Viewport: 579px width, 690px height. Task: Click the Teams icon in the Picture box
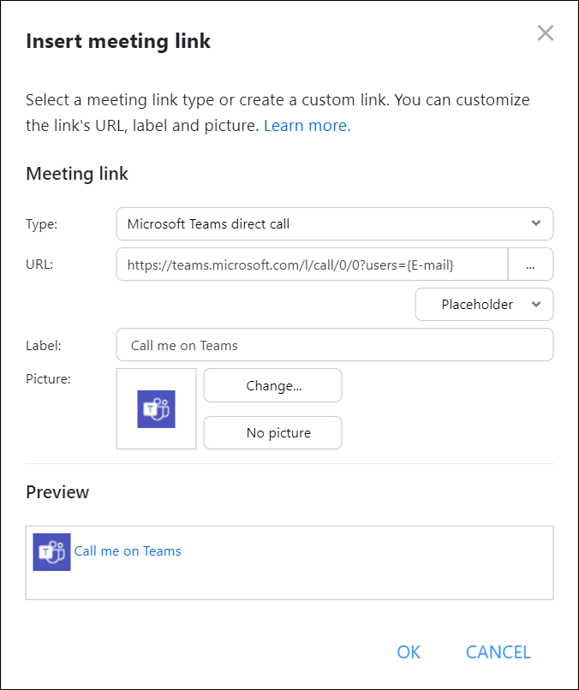(156, 408)
